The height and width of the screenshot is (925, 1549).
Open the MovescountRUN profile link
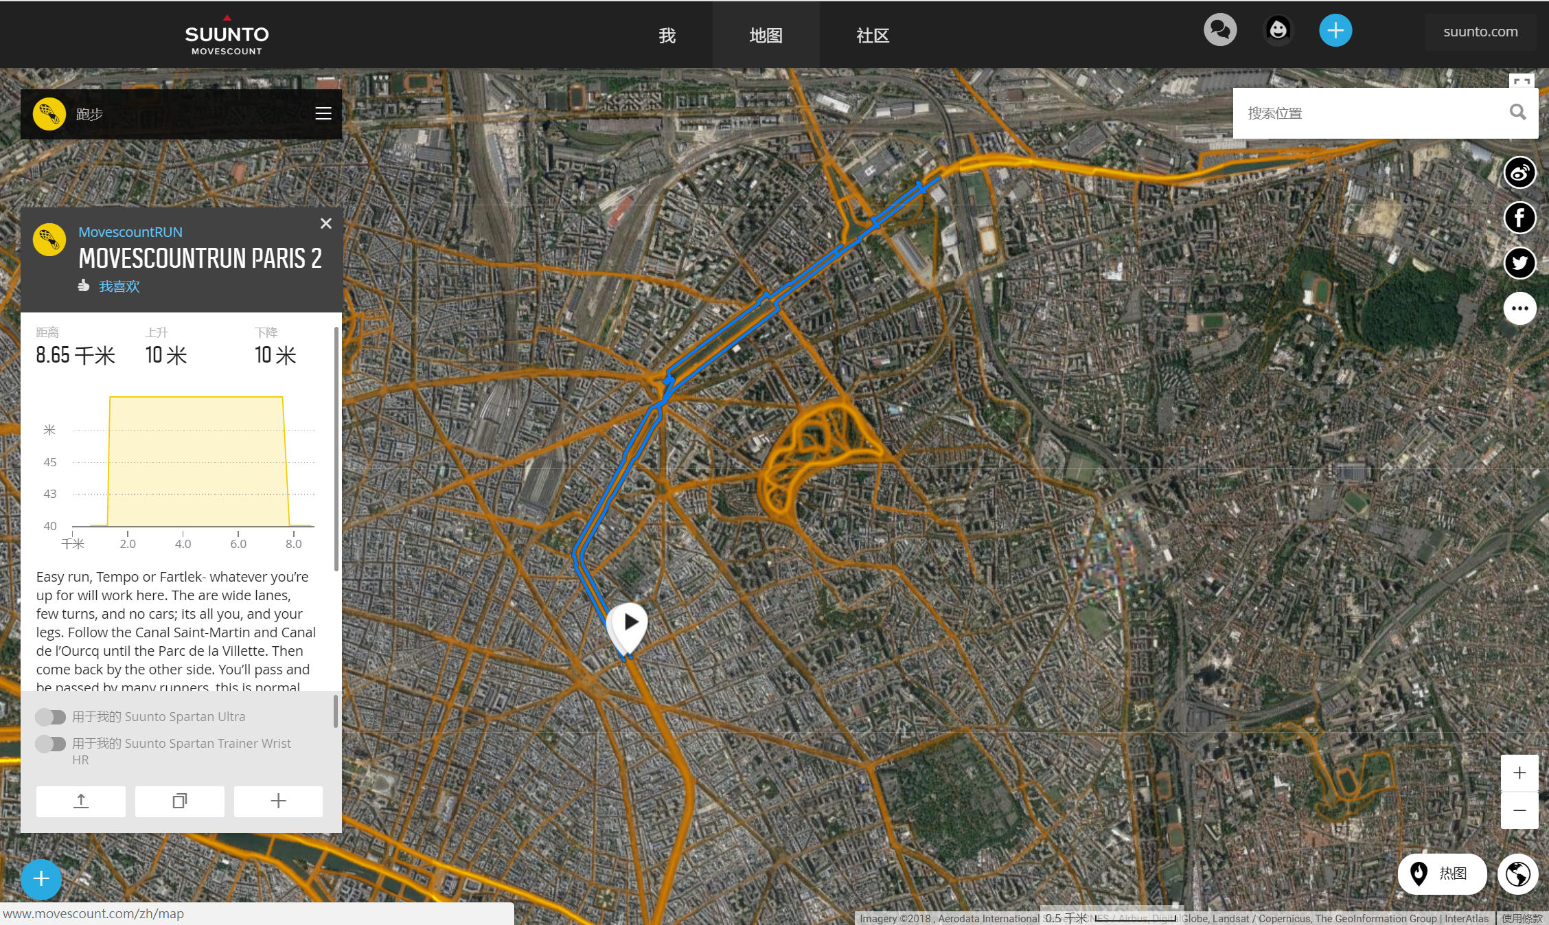click(130, 232)
